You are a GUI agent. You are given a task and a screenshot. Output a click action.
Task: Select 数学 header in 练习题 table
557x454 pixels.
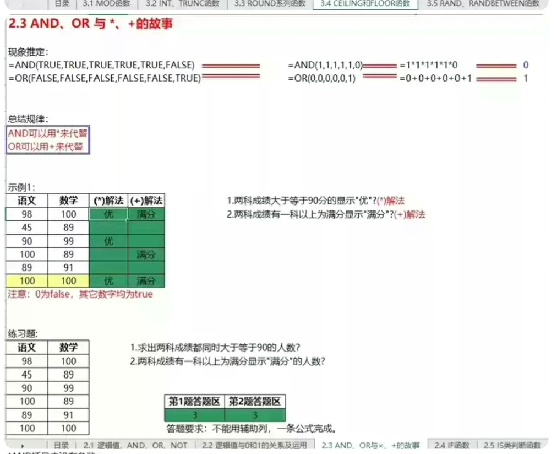coord(68,347)
